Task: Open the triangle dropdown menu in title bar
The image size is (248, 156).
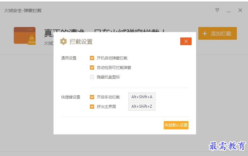Action: tap(217, 10)
